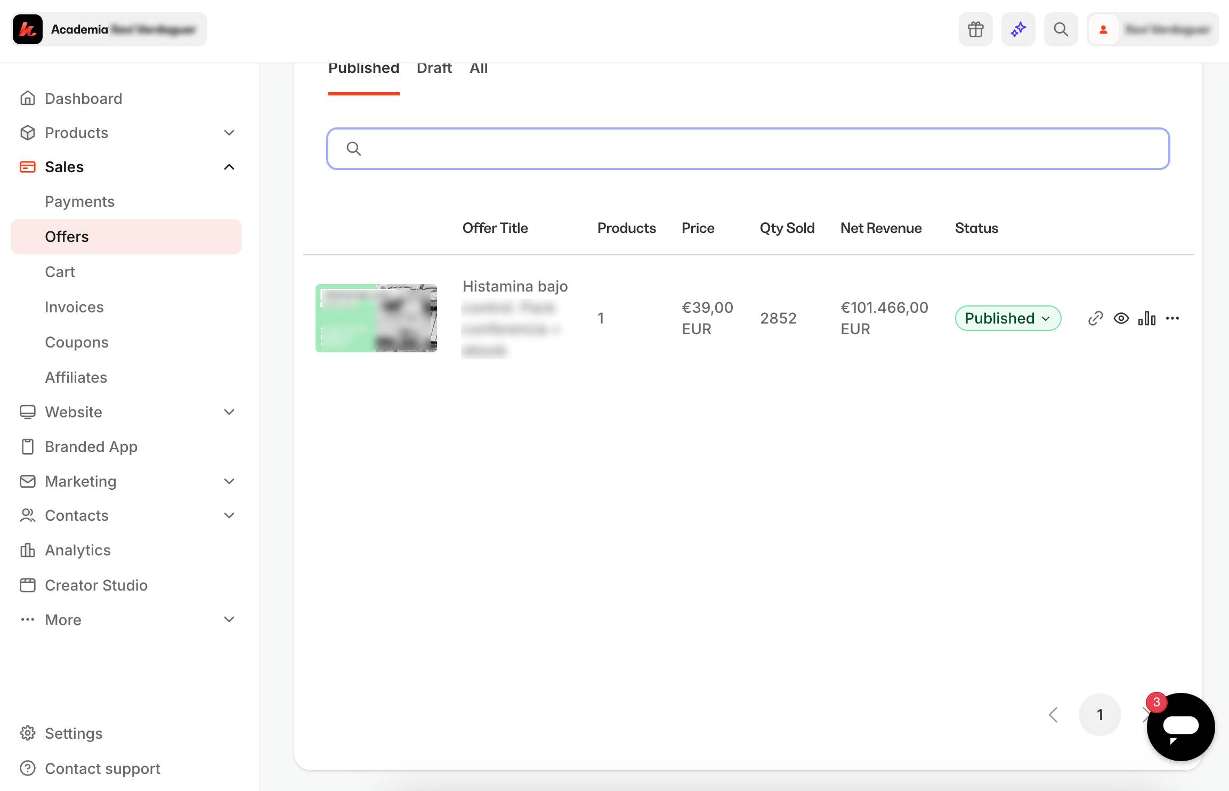Open offer analytics bar chart icon
This screenshot has width=1229, height=791.
(x=1146, y=318)
